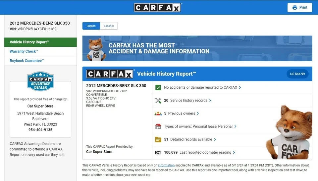Click the large Car Fox mascot at right
Screen dimensions: 318x181
pyautogui.click(x=290, y=132)
